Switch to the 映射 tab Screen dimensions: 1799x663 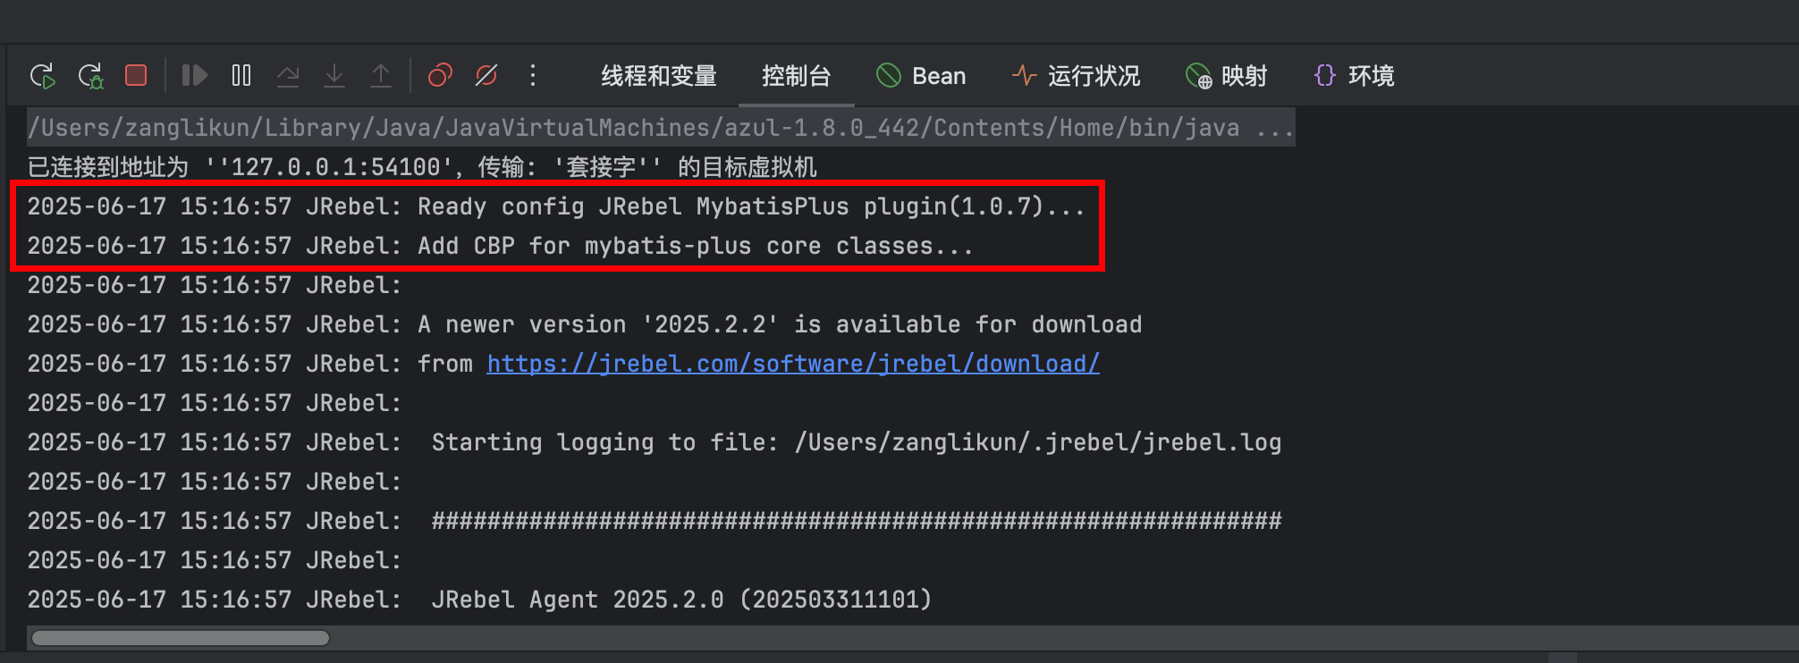pos(1226,76)
